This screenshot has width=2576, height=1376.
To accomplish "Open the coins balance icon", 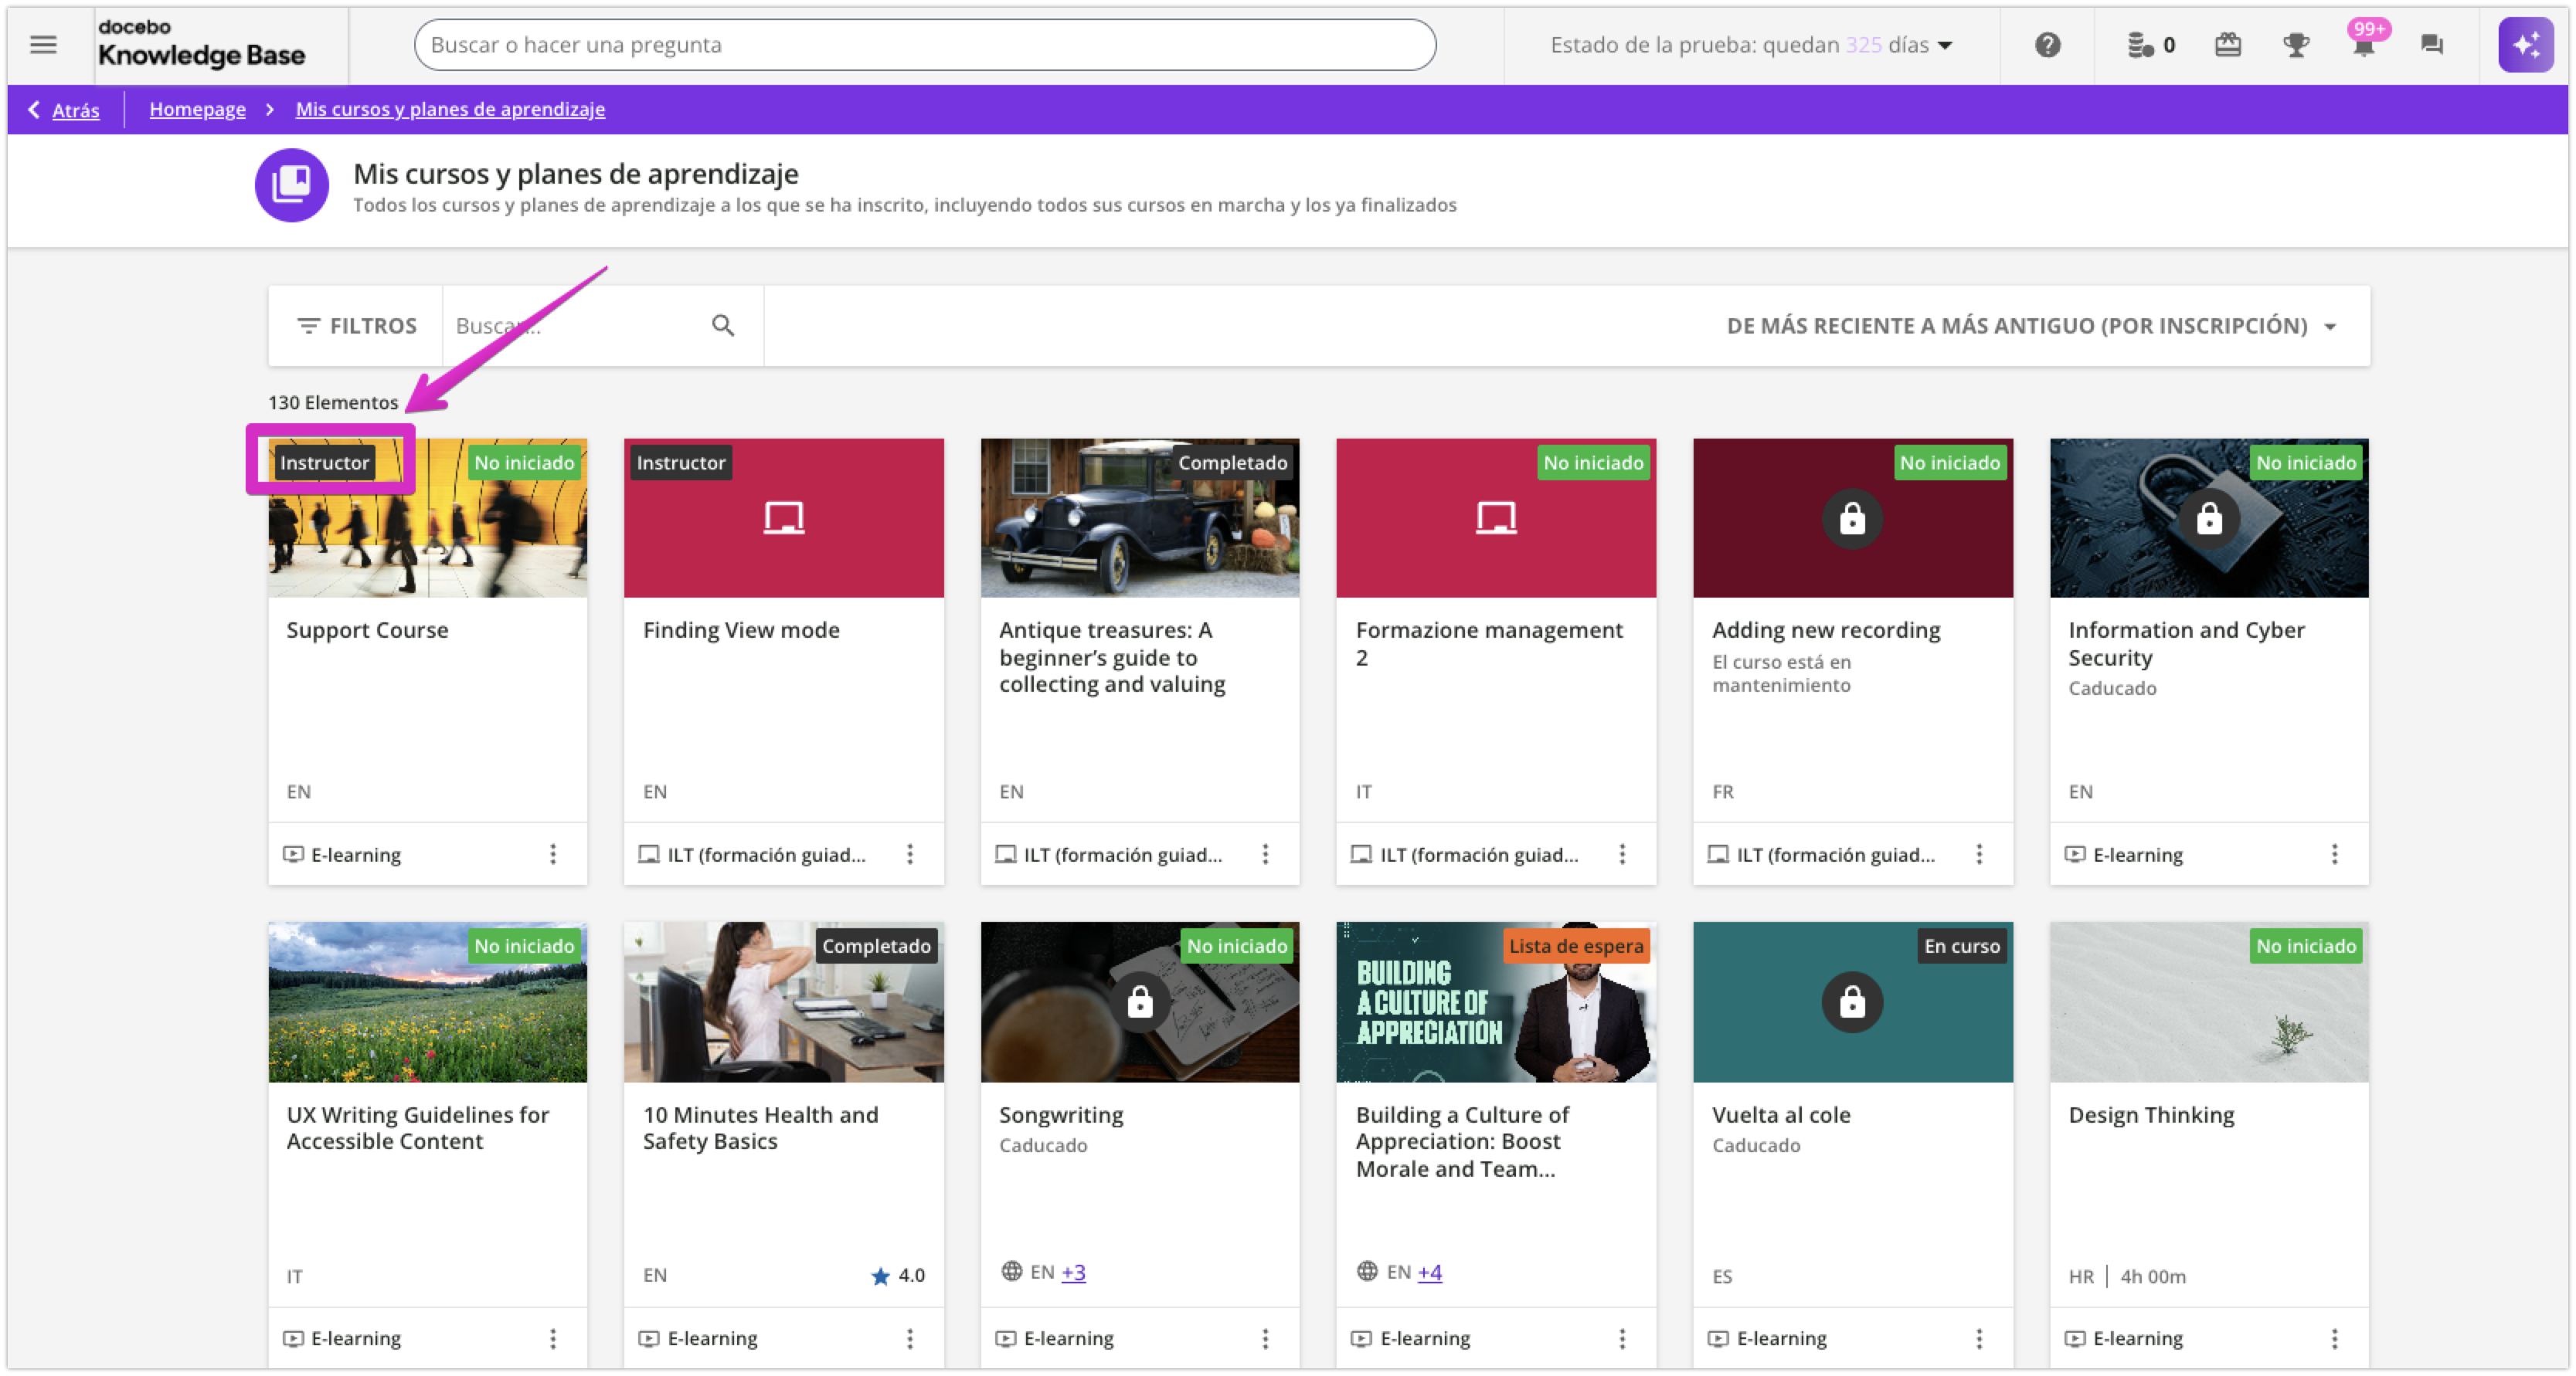I will coord(2141,45).
